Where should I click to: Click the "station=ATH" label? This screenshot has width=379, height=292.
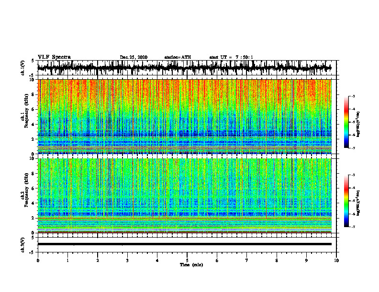[178, 57]
